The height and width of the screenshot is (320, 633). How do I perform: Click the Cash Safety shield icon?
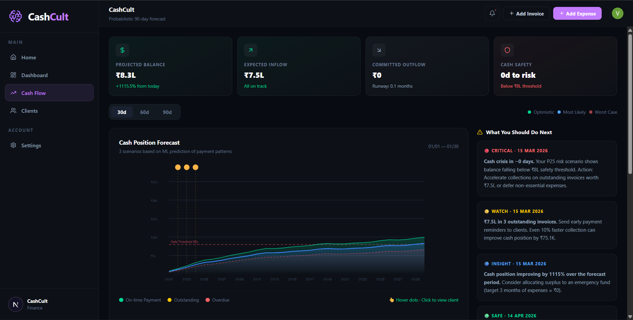507,50
